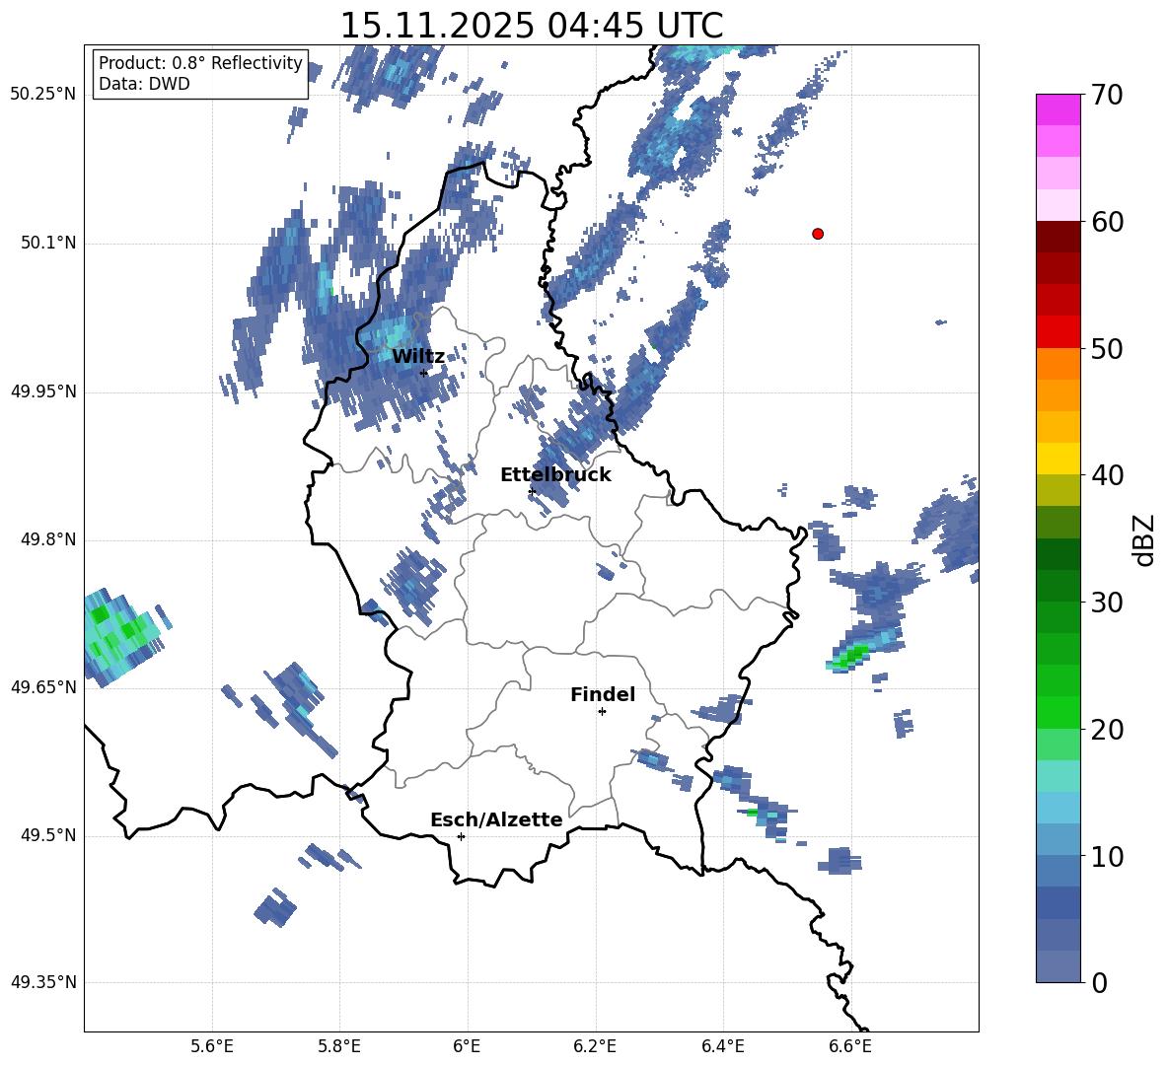Image resolution: width=1168 pixels, height=1066 pixels.
Task: Click the 49.95°N latitude tick label
Action: click(43, 391)
